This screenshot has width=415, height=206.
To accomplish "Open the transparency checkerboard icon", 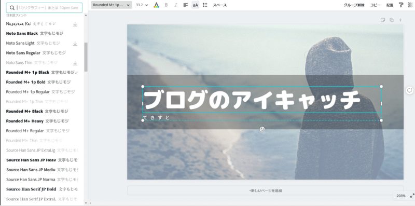I will pos(410,5).
